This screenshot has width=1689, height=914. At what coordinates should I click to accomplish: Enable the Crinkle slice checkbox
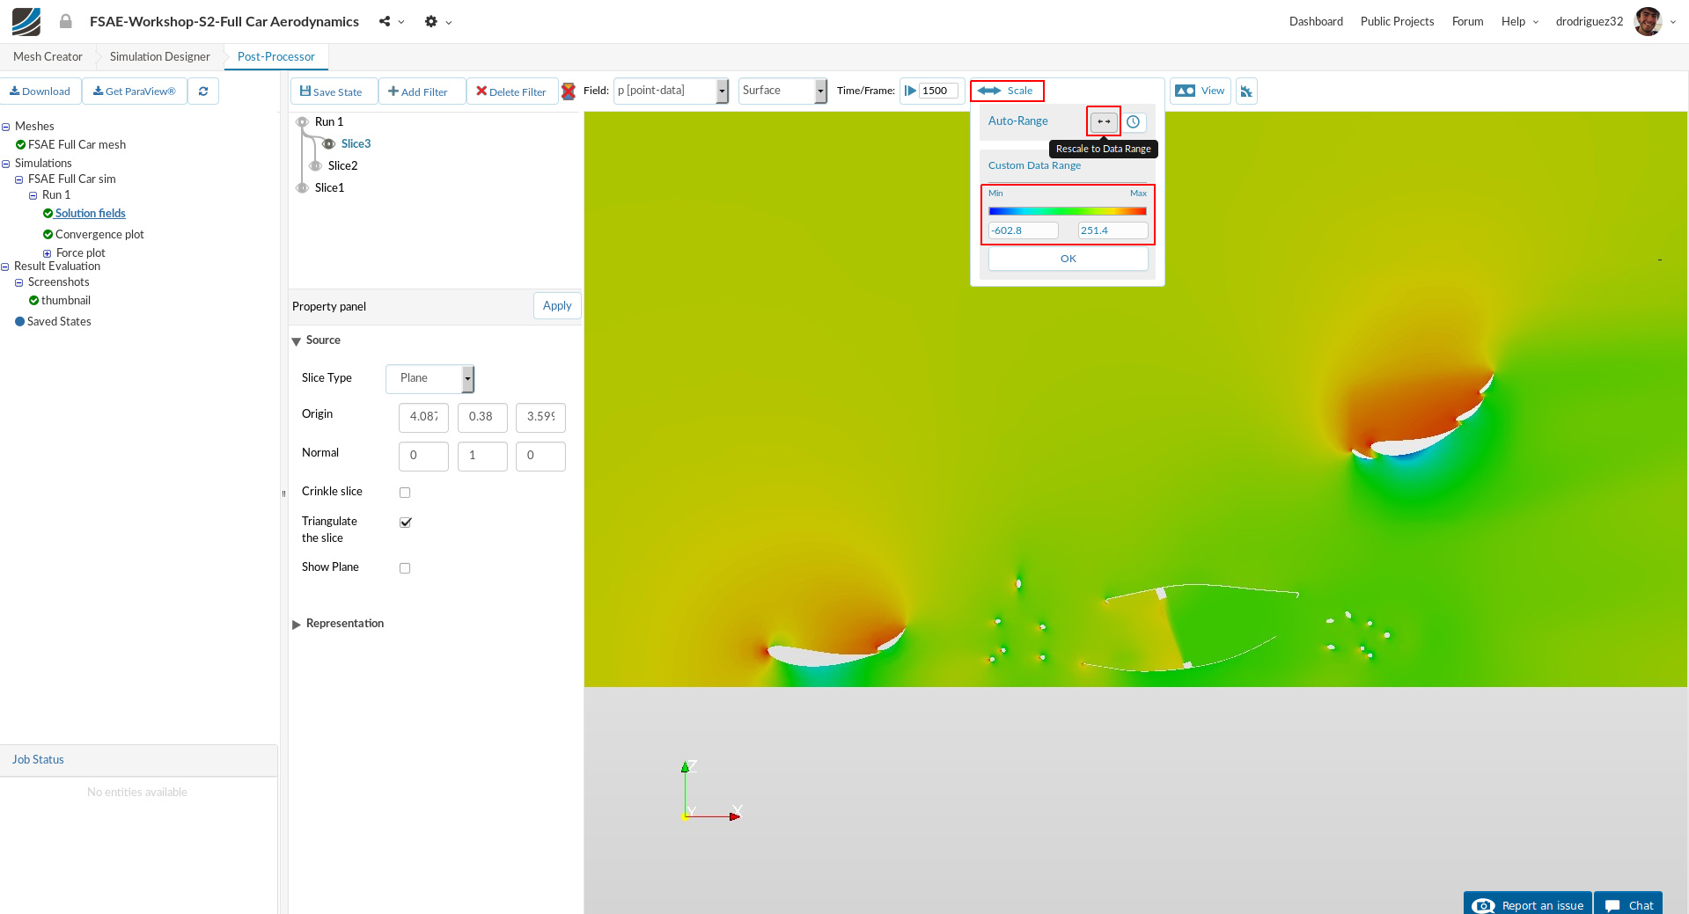pos(405,493)
